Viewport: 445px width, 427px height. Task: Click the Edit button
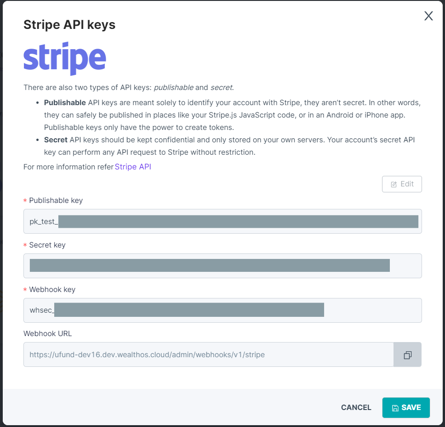coord(402,184)
